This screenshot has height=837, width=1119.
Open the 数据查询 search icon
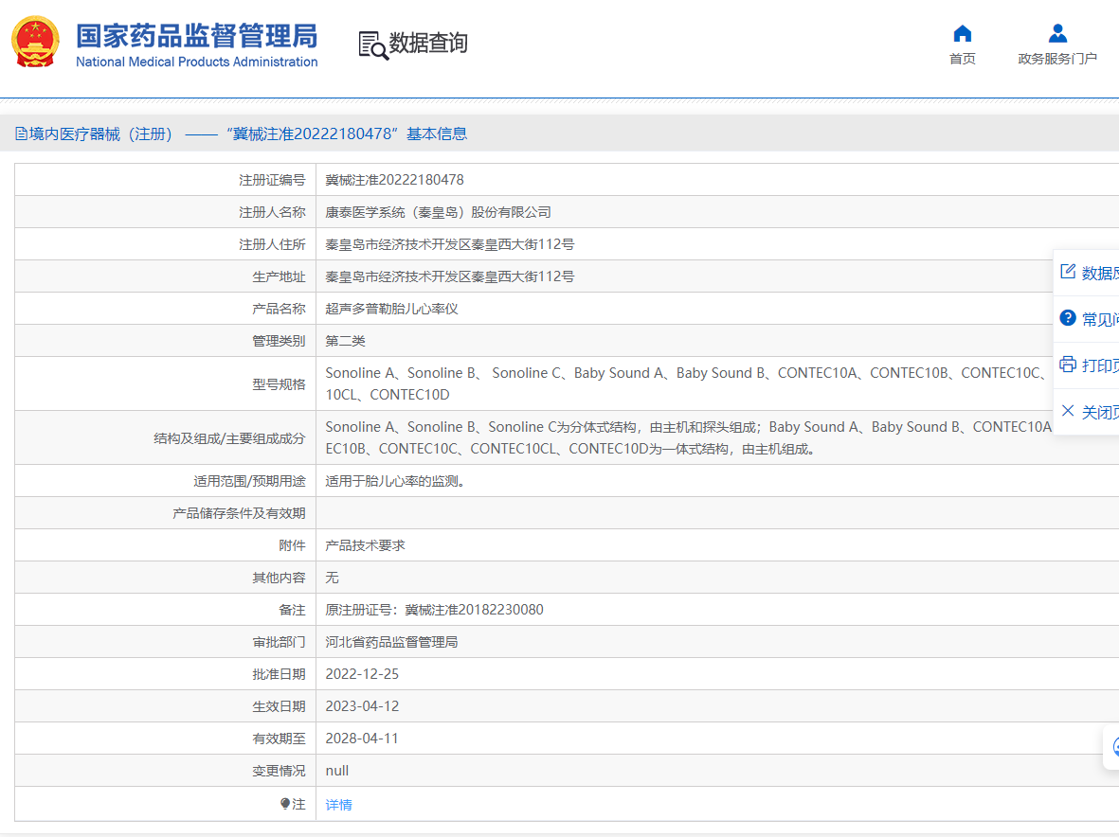[x=373, y=45]
